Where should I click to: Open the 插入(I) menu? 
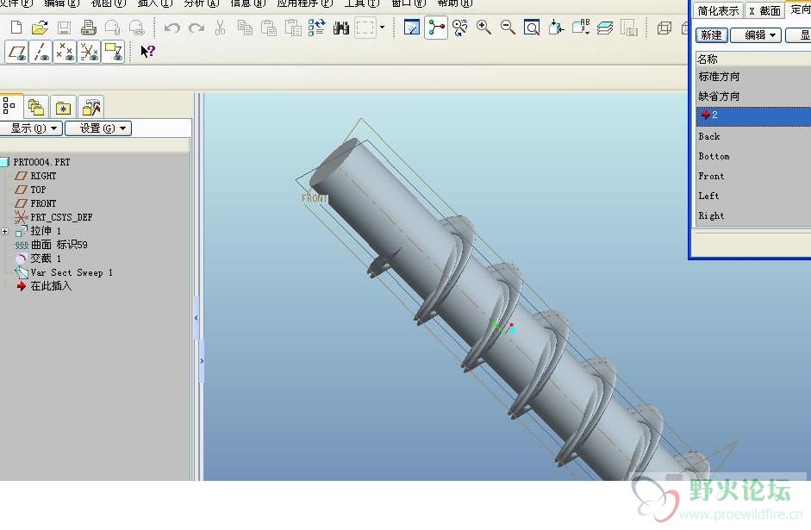[154, 3]
